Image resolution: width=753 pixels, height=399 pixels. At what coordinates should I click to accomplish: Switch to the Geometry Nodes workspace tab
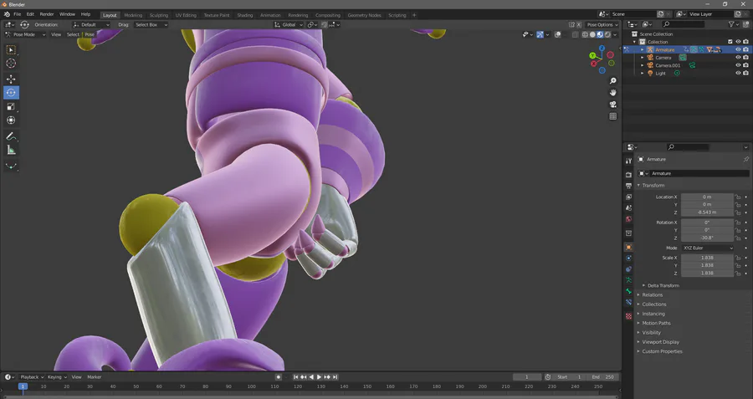(x=364, y=15)
